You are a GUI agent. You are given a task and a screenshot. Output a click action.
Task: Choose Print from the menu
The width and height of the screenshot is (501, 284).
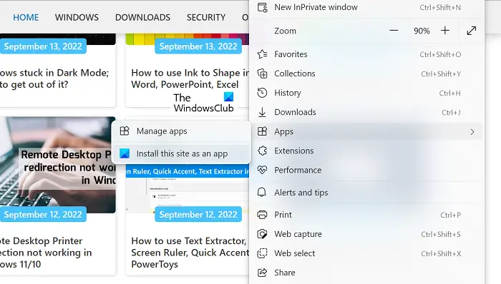366,215
